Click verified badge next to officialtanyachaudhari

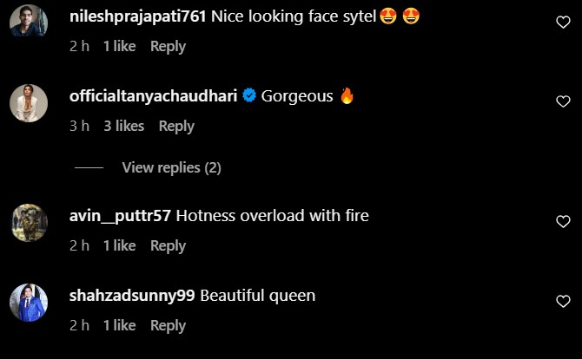click(x=249, y=96)
